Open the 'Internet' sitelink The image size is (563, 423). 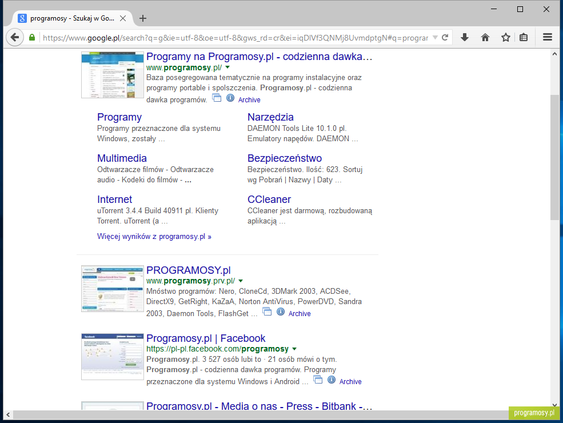tap(114, 199)
